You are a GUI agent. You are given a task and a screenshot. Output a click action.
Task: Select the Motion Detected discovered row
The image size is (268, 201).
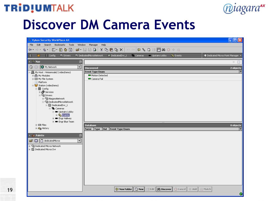(163, 75)
